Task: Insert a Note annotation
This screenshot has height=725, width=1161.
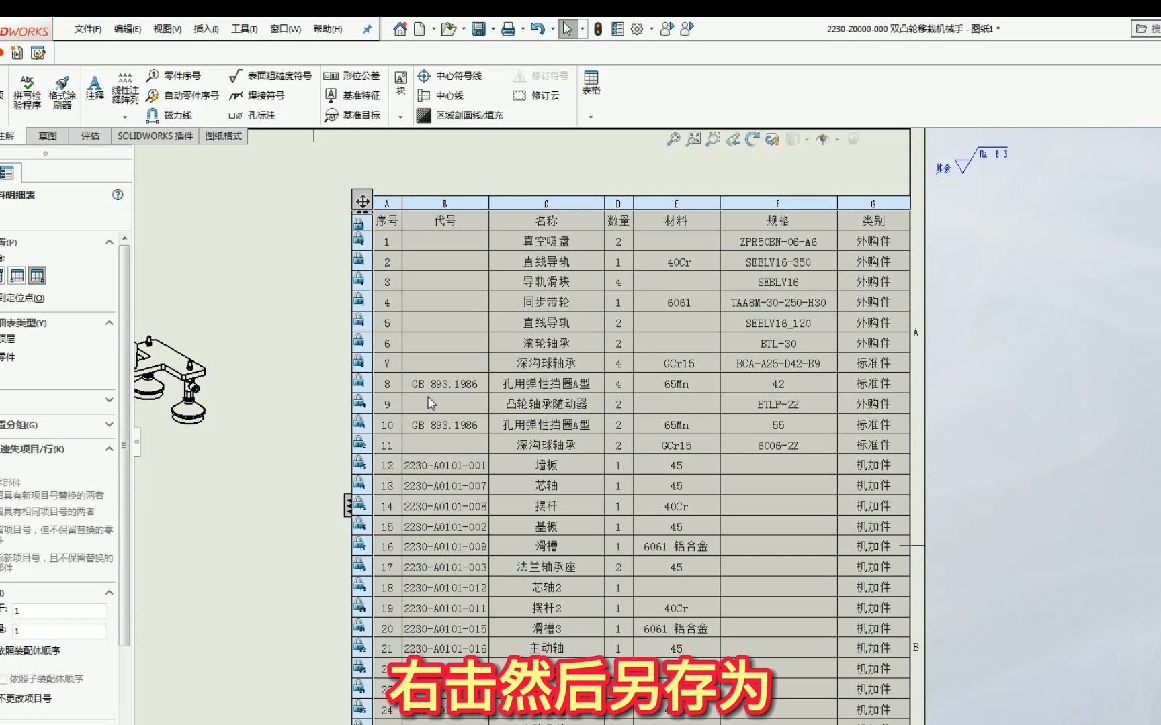Action: (95, 88)
